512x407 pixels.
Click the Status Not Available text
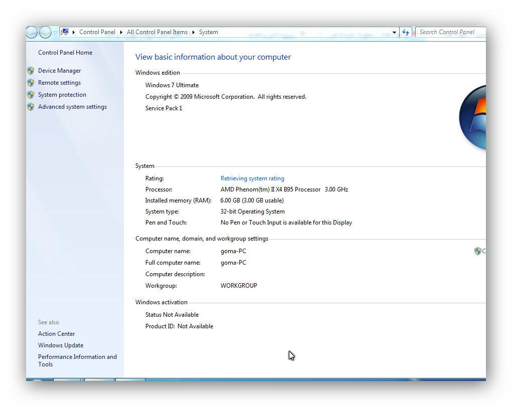coord(172,315)
